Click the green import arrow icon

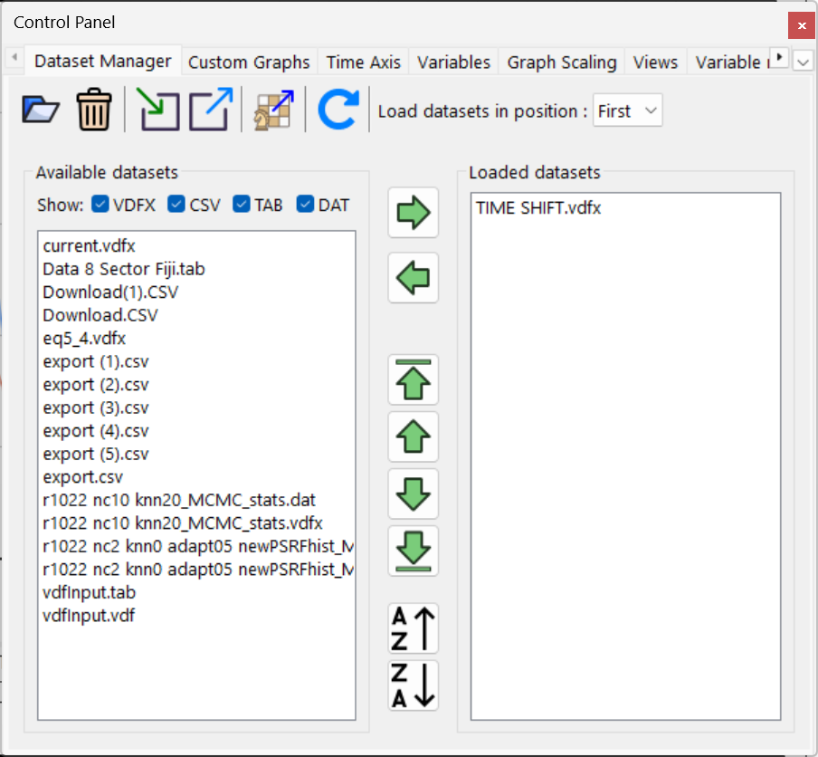click(159, 110)
